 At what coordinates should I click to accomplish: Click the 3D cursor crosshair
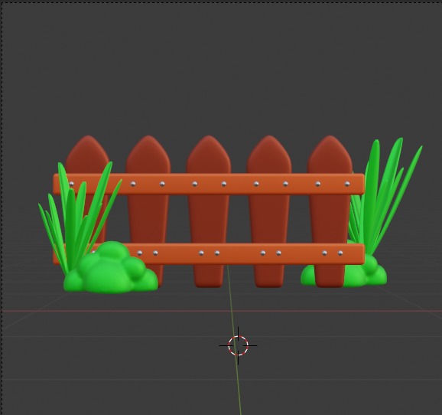click(x=238, y=345)
